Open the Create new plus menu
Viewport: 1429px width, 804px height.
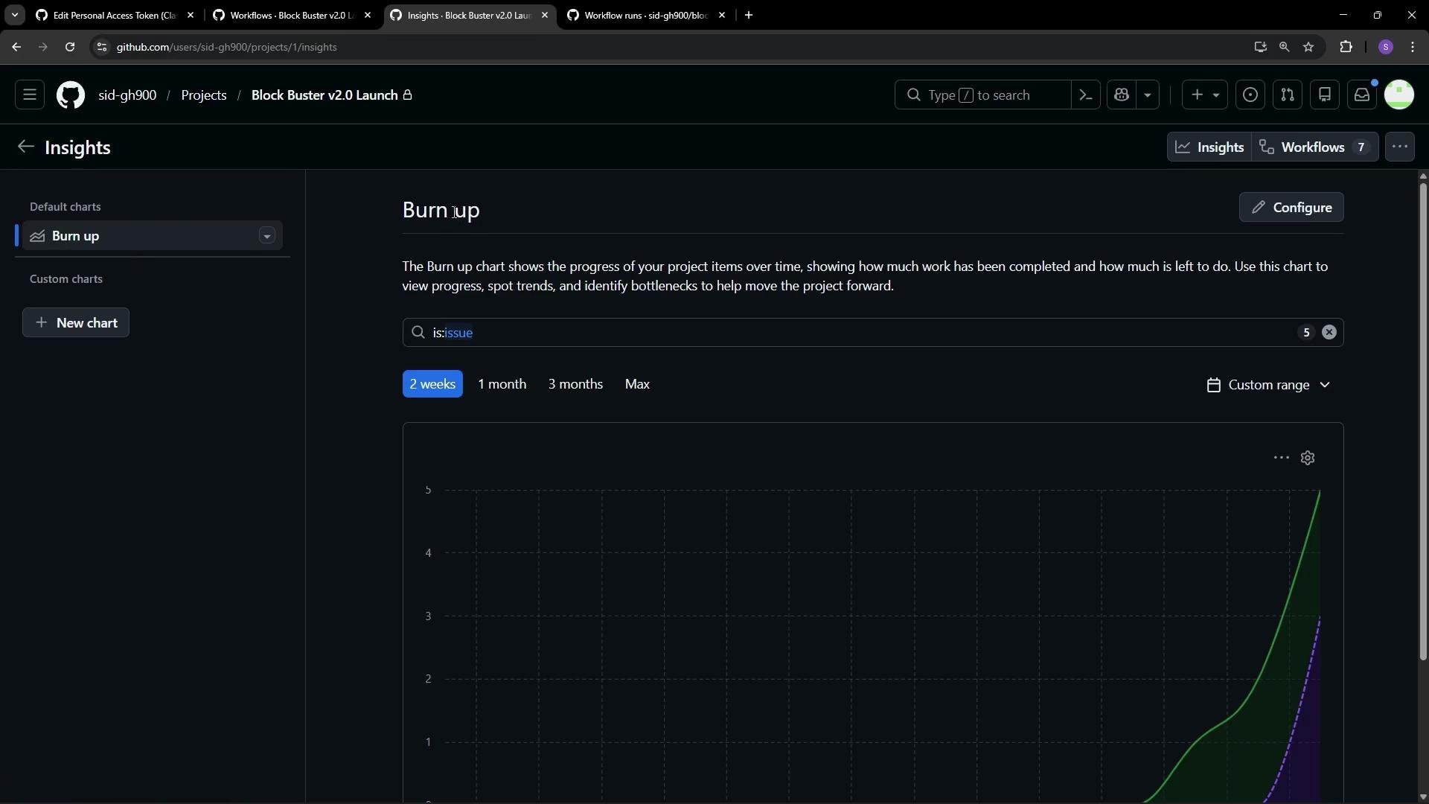click(x=1205, y=95)
